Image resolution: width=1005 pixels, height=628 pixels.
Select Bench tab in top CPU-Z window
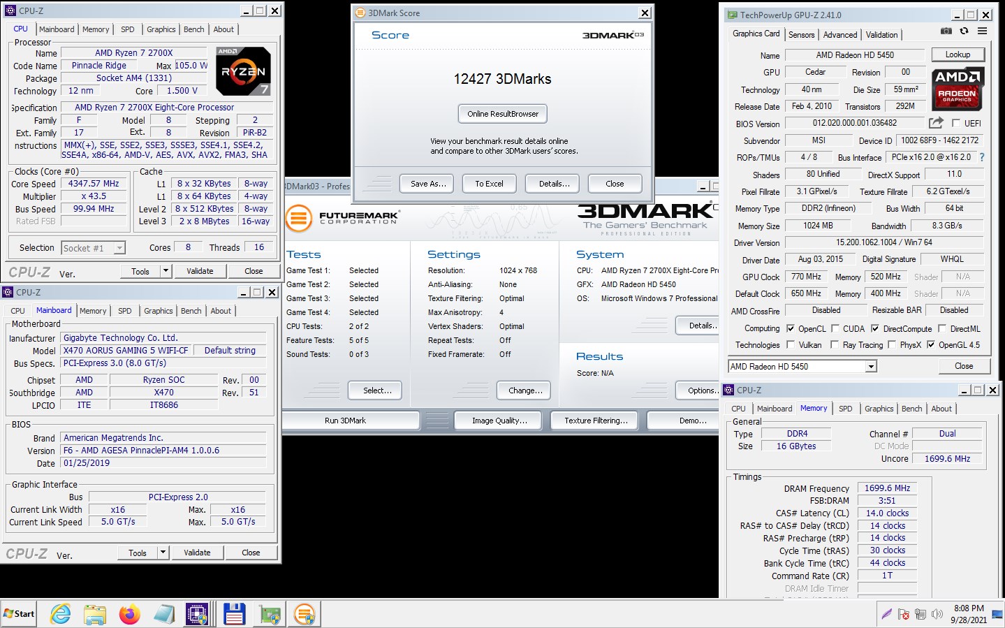click(193, 29)
